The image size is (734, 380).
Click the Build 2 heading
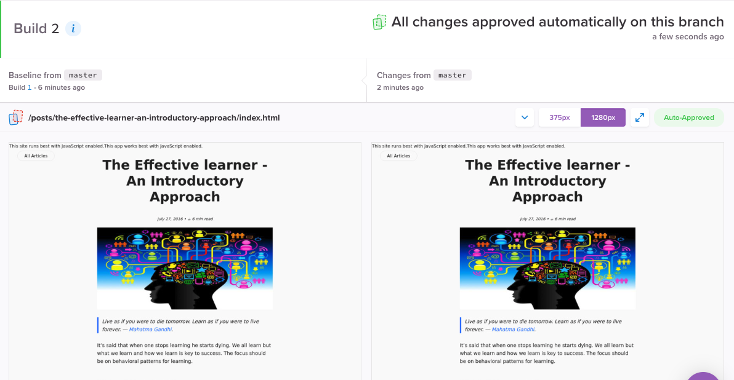click(36, 28)
